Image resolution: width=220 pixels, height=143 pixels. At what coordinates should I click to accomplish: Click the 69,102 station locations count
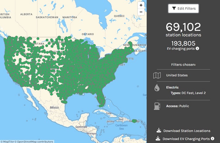(183, 27)
